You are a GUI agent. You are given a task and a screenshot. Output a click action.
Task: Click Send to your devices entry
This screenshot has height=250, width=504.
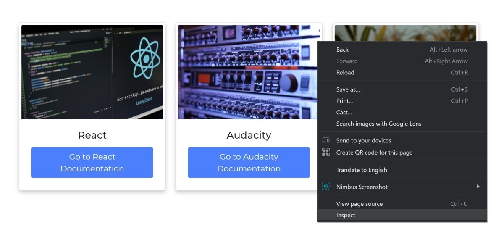tap(402, 140)
